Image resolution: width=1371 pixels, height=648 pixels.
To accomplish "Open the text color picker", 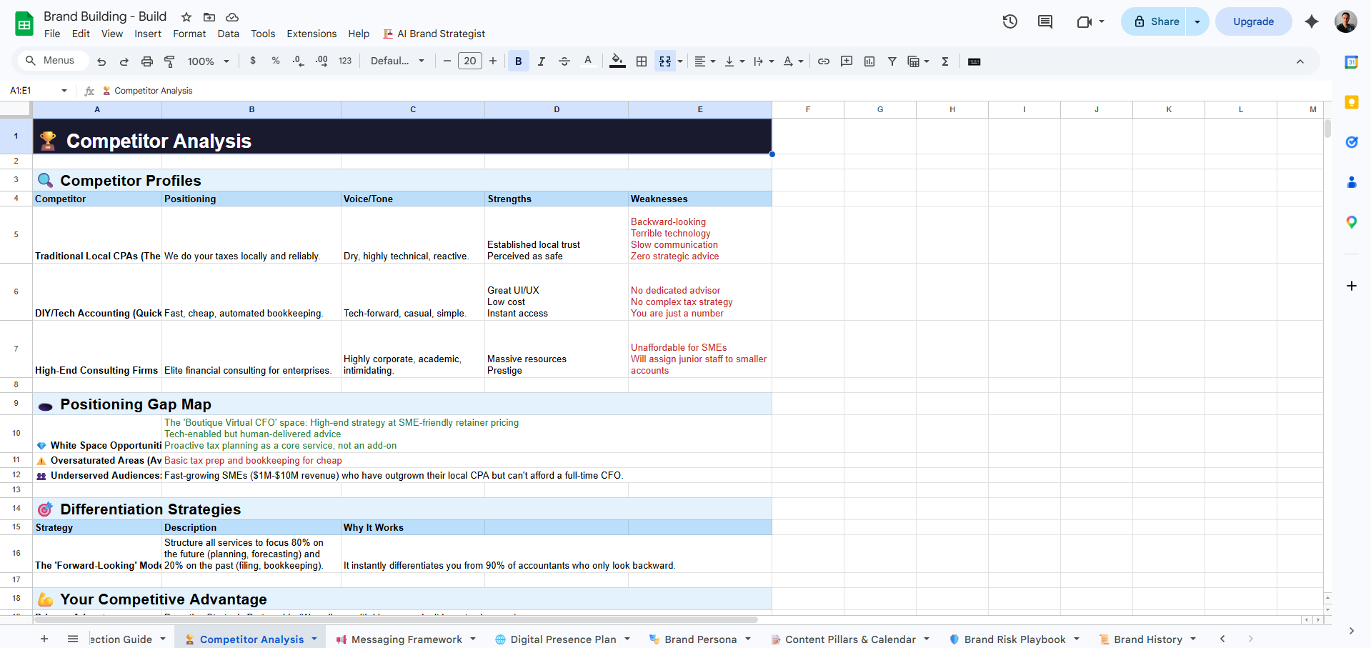I will 588,61.
